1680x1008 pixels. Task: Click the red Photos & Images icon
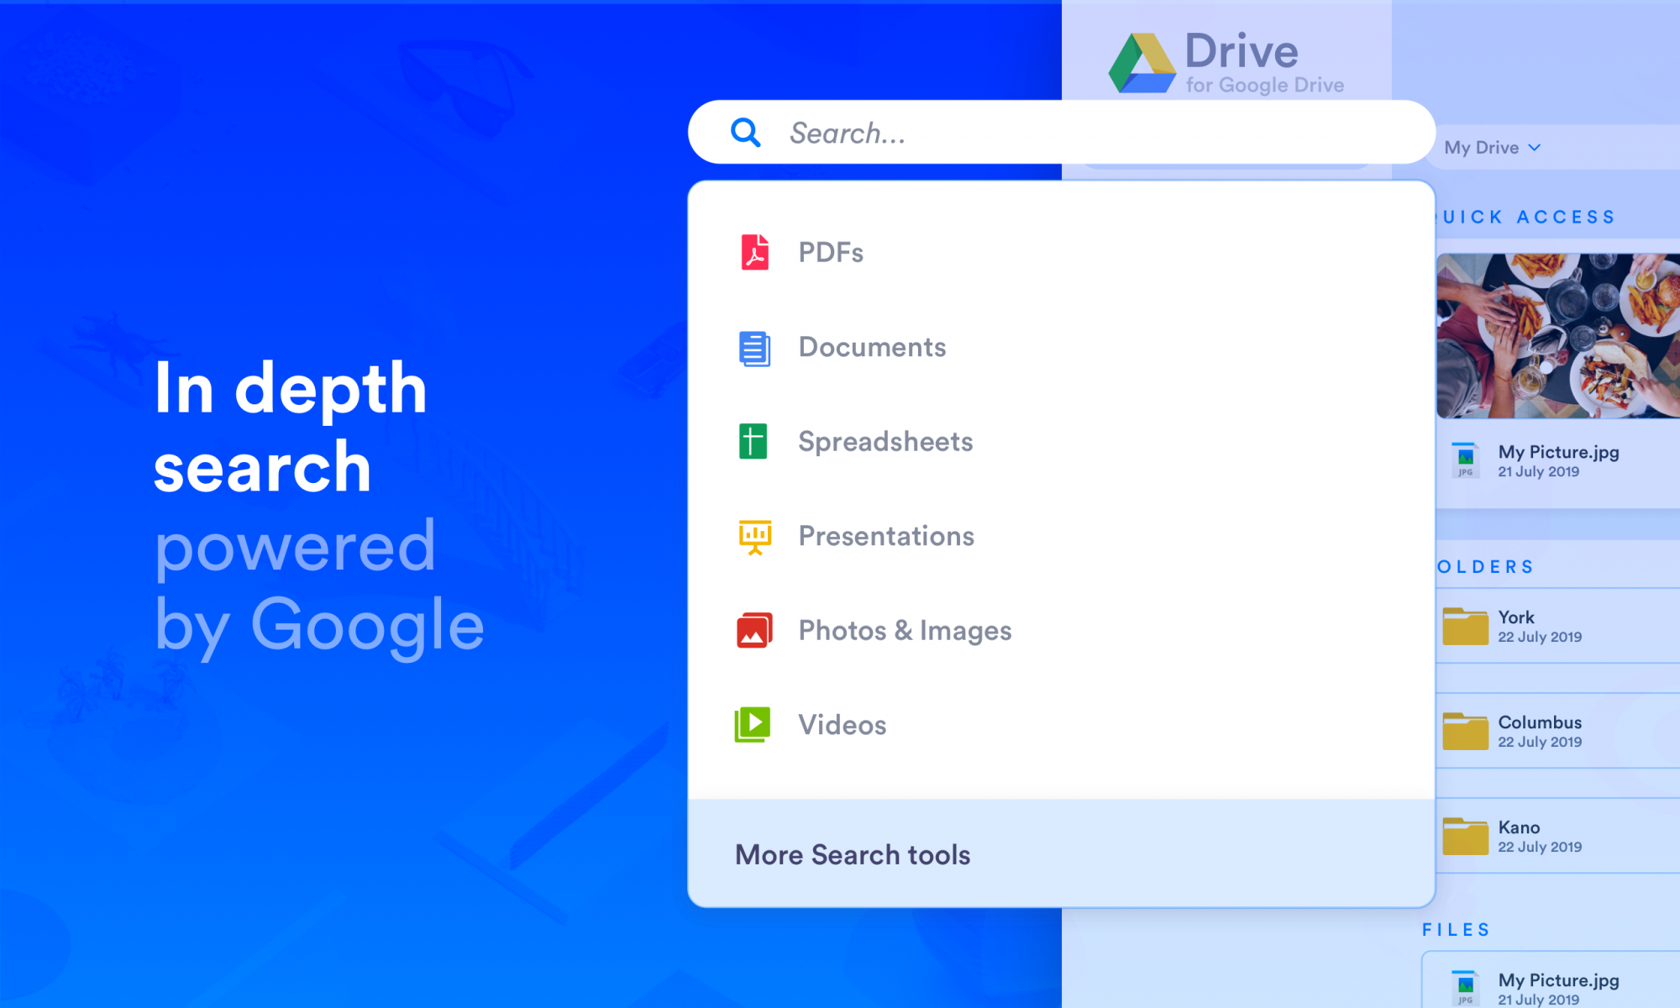(754, 631)
